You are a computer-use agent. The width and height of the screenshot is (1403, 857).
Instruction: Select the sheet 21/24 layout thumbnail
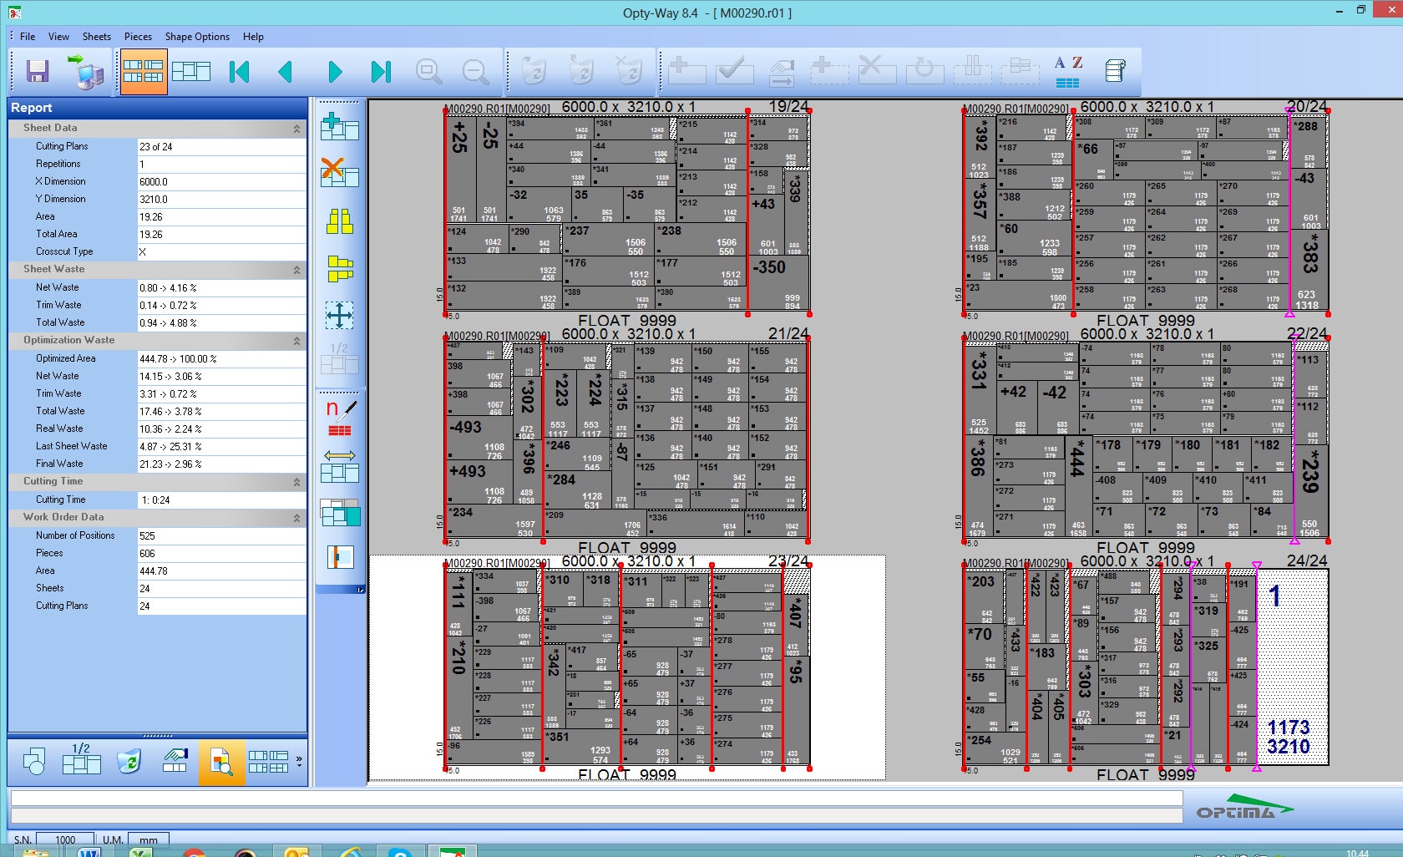627,439
